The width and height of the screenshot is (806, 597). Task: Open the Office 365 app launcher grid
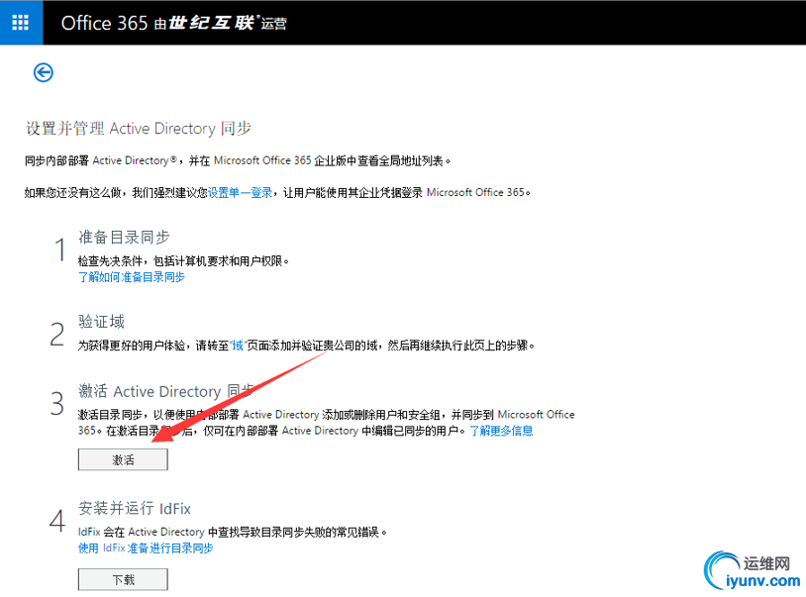pos(21,22)
